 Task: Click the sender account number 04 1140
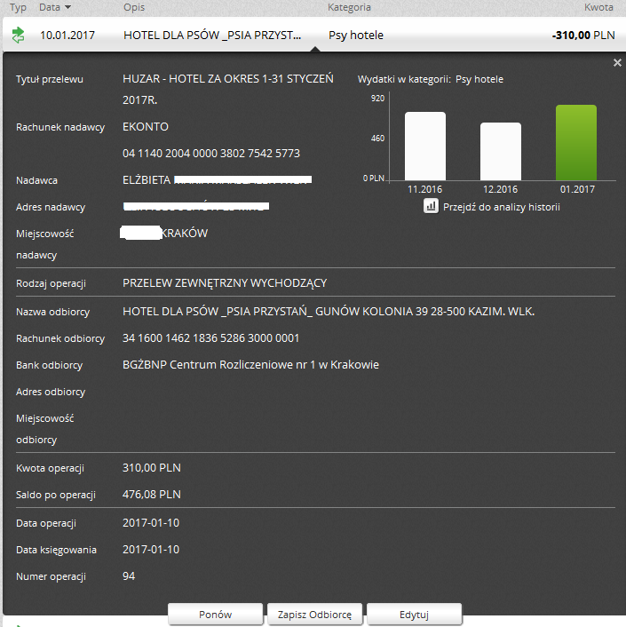210,154
